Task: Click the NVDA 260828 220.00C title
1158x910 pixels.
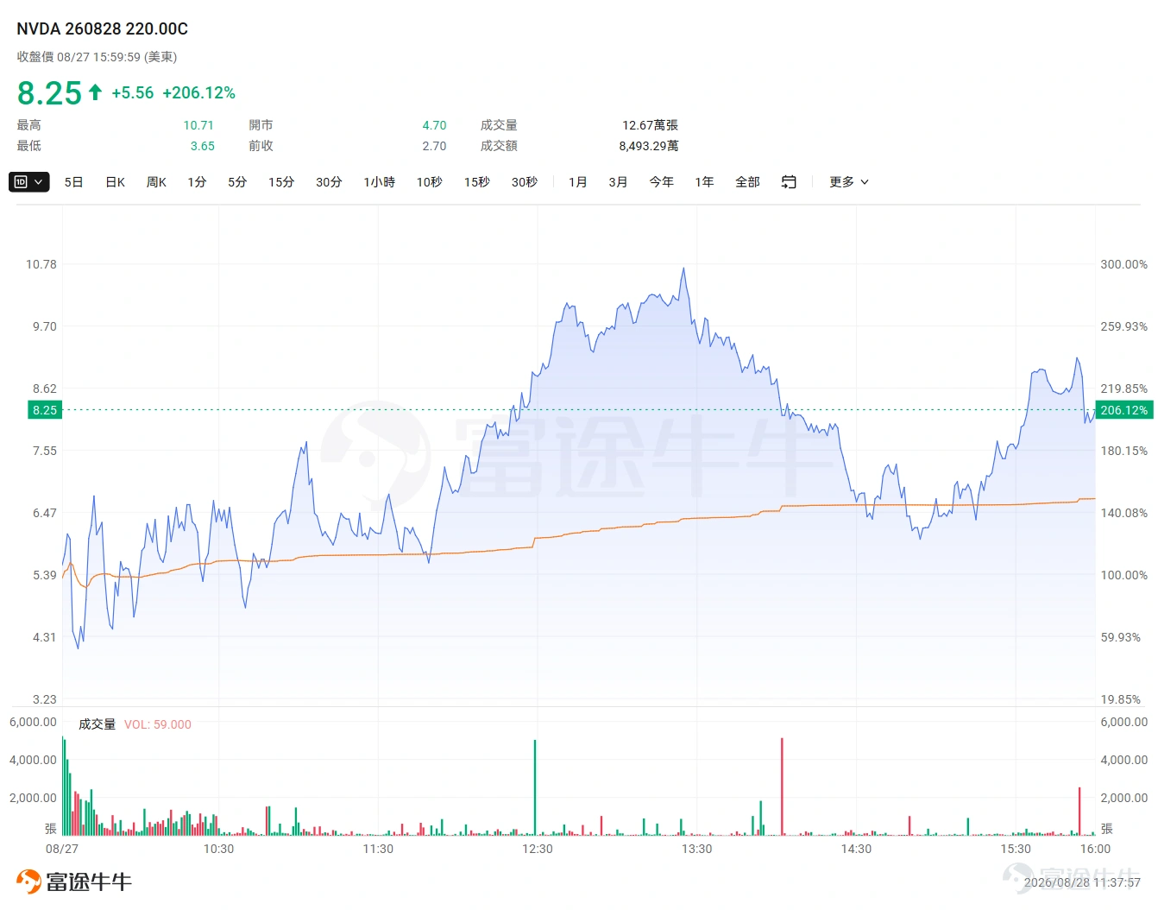Action: click(103, 28)
